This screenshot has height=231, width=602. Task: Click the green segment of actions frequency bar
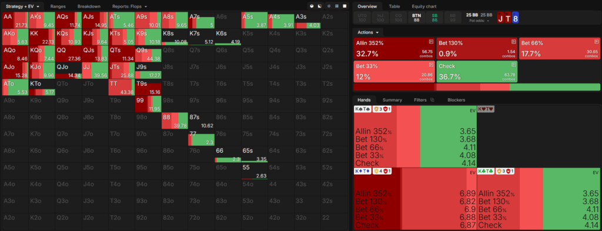pos(555,87)
